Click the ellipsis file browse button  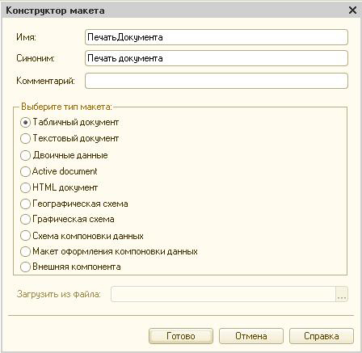tap(342, 294)
